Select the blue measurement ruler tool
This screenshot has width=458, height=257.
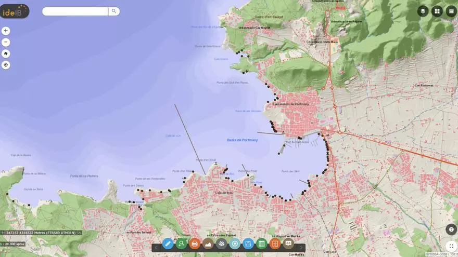168,244
